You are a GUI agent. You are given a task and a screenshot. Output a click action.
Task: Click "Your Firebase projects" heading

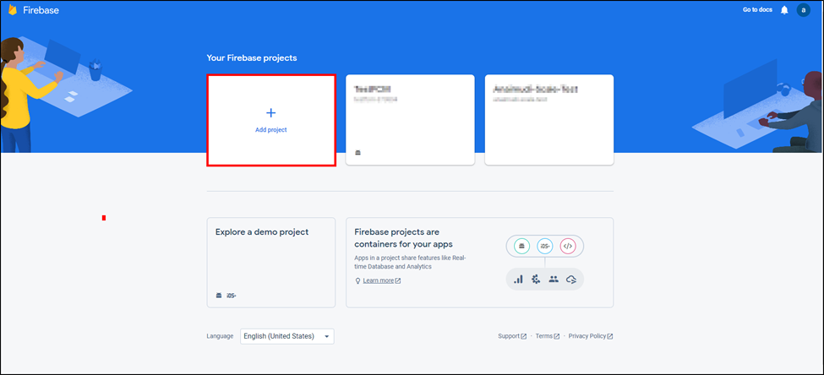tap(252, 57)
